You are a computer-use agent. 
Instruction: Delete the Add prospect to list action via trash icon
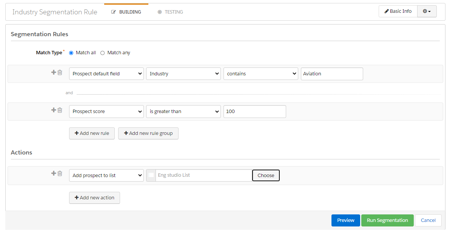click(60, 173)
